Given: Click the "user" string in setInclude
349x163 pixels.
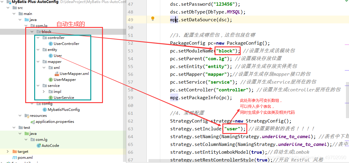Looking at the screenshot, I should pyautogui.click(x=233, y=129).
